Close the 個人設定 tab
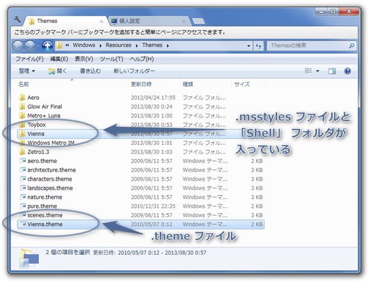The image size is (370, 283). tap(184, 22)
